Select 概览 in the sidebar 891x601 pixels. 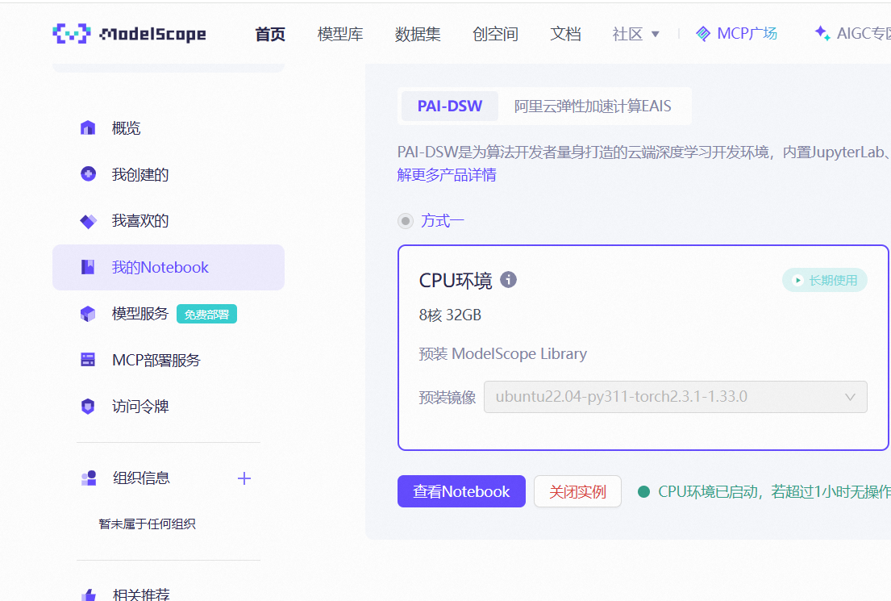(x=169, y=128)
